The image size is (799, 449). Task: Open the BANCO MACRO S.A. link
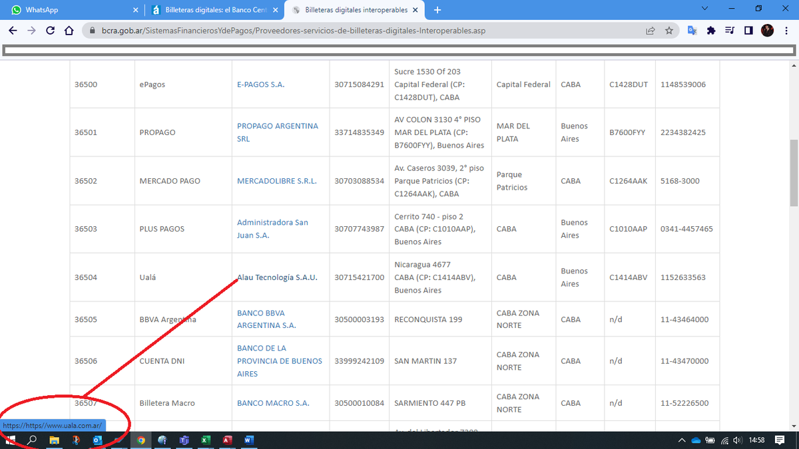[273, 403]
